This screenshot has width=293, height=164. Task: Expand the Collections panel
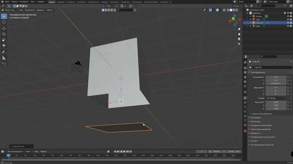(x=255, y=122)
